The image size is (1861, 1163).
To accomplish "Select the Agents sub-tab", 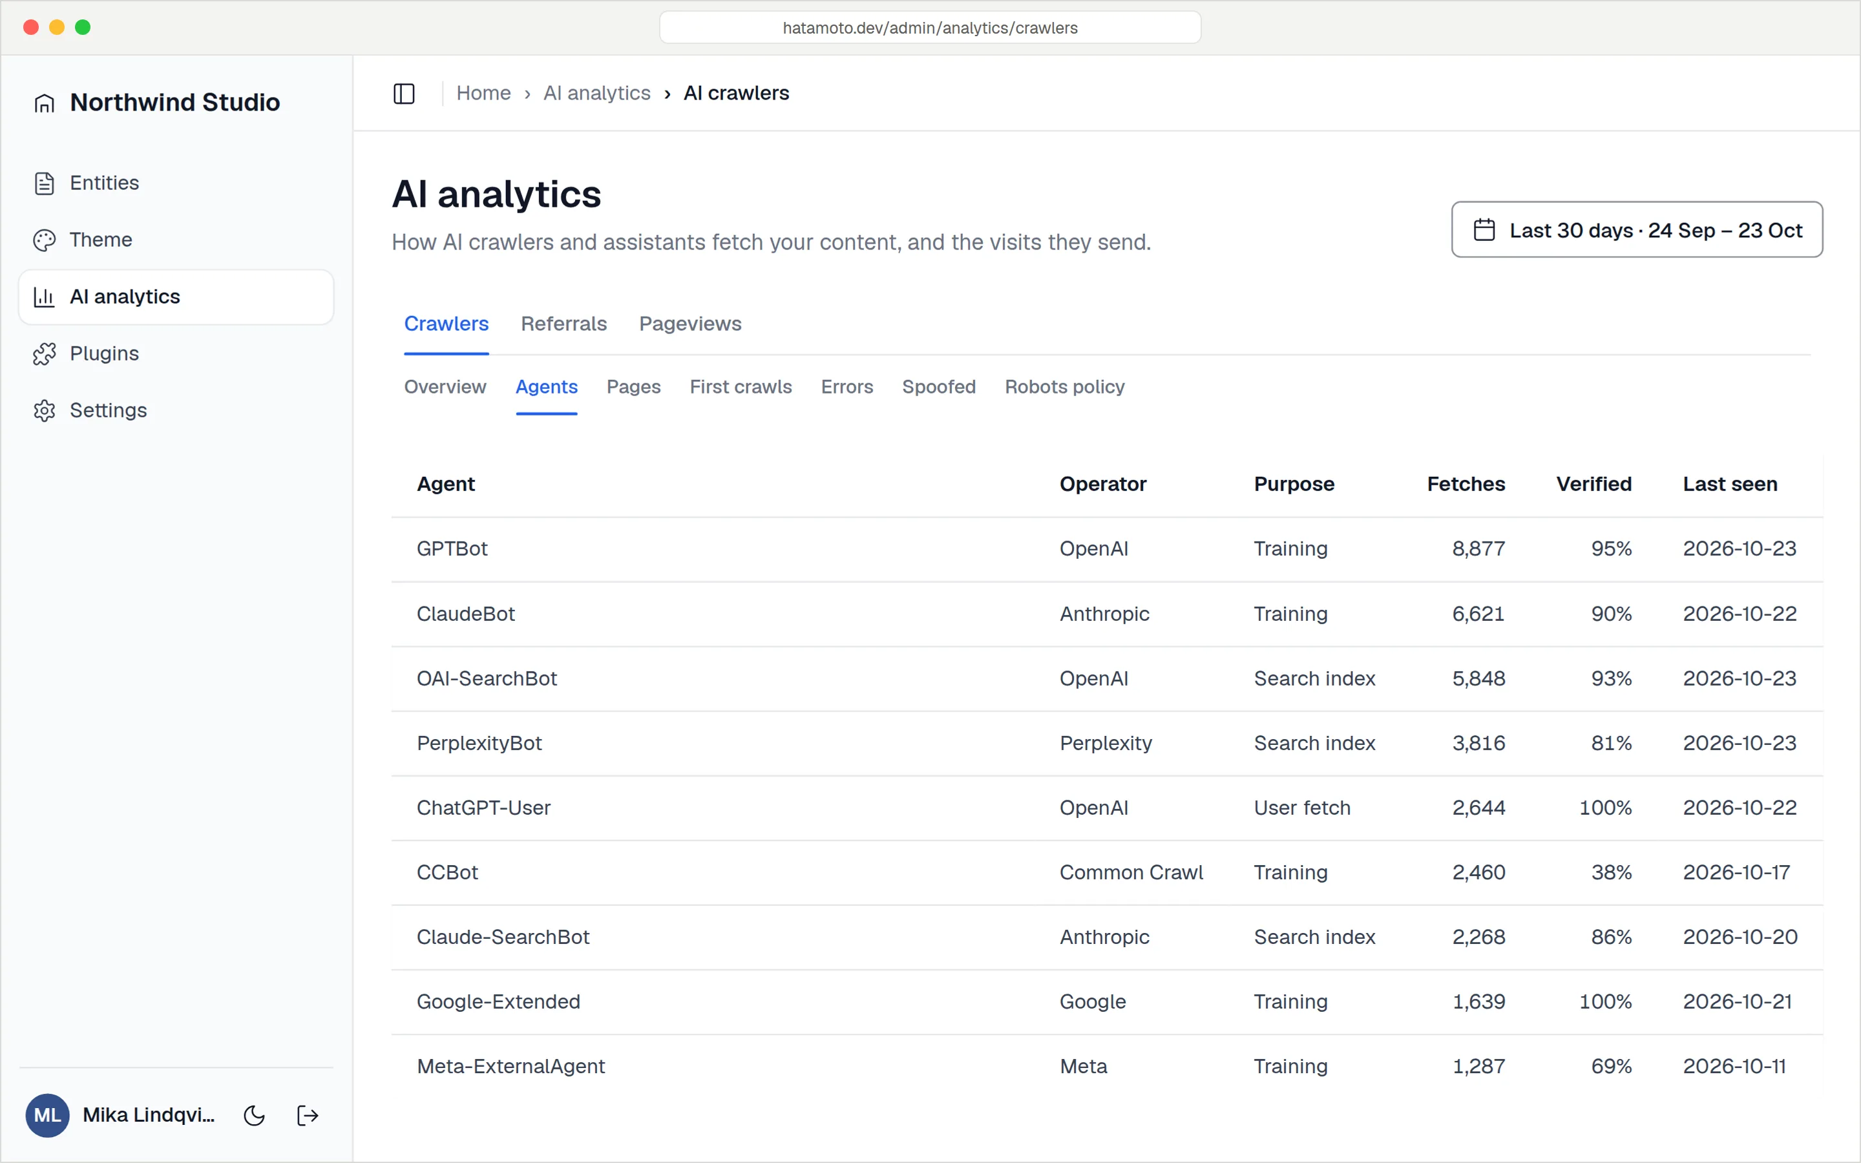I will [x=546, y=387].
